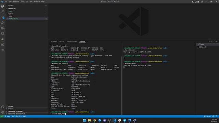Switch to the Problems panel tab
This screenshot has width=219, height=123.
coord(54,41)
